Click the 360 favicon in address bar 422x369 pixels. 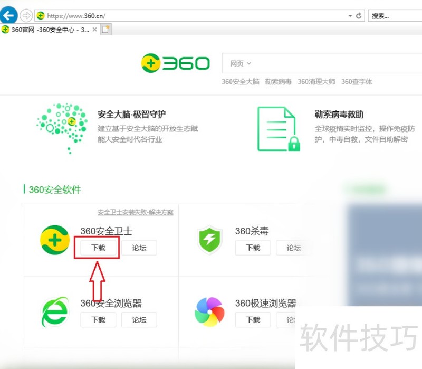(x=41, y=16)
